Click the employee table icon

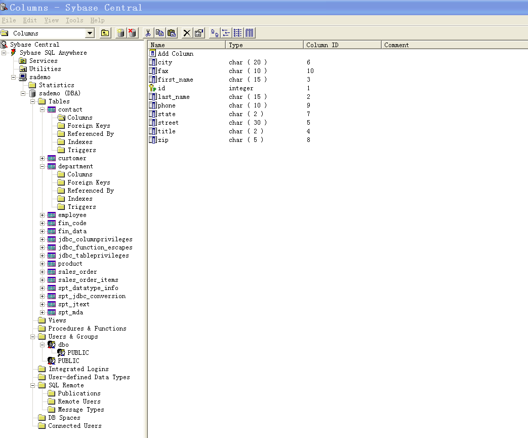(52, 215)
